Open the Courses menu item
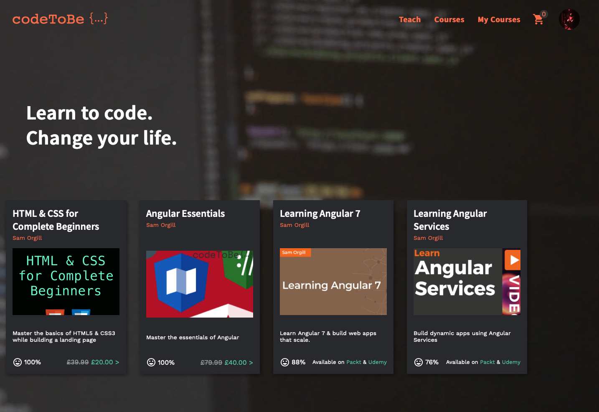Screen dimensions: 599x412 (x=449, y=19)
